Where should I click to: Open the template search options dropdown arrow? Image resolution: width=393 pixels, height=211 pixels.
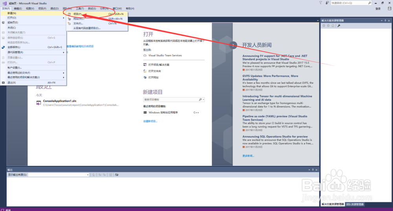pos(203,99)
